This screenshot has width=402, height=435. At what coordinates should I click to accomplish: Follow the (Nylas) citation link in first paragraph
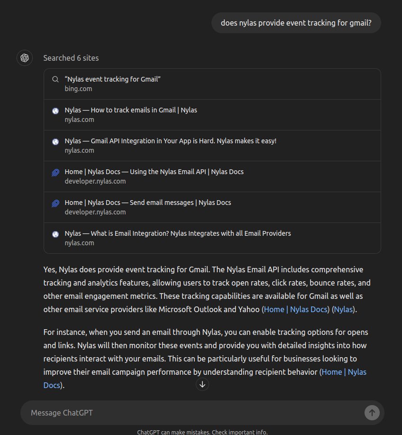343,309
